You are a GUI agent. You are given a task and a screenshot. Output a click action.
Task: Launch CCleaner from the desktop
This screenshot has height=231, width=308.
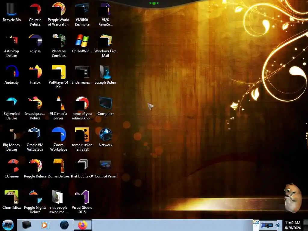tap(12, 169)
